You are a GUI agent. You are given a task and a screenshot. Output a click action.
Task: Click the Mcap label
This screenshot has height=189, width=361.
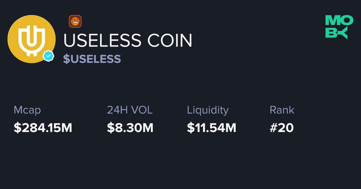[x=27, y=110]
